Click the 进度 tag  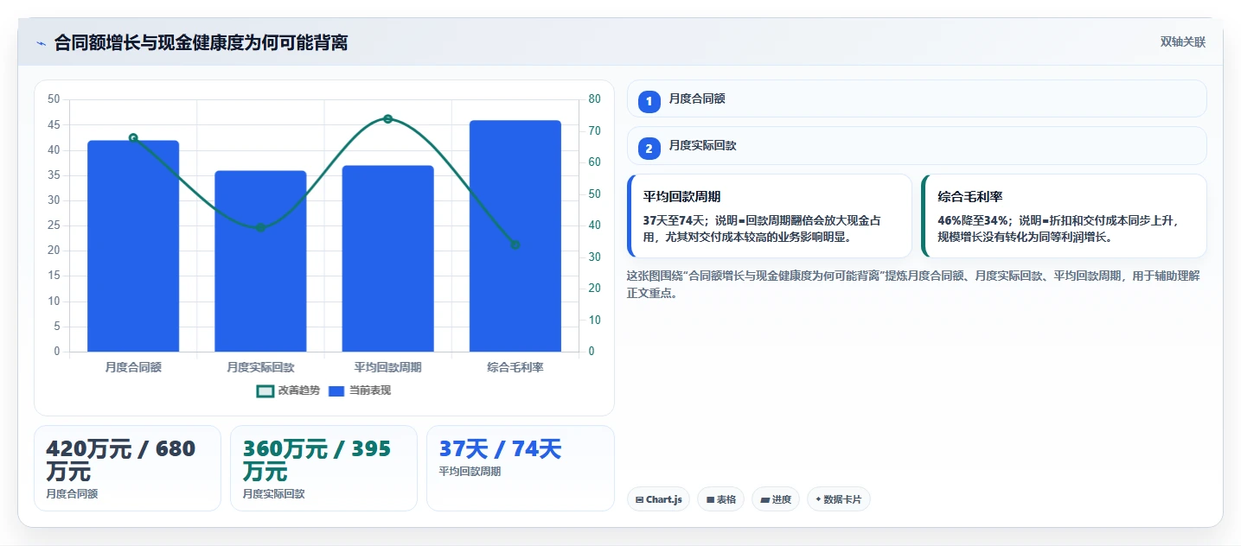pos(776,499)
